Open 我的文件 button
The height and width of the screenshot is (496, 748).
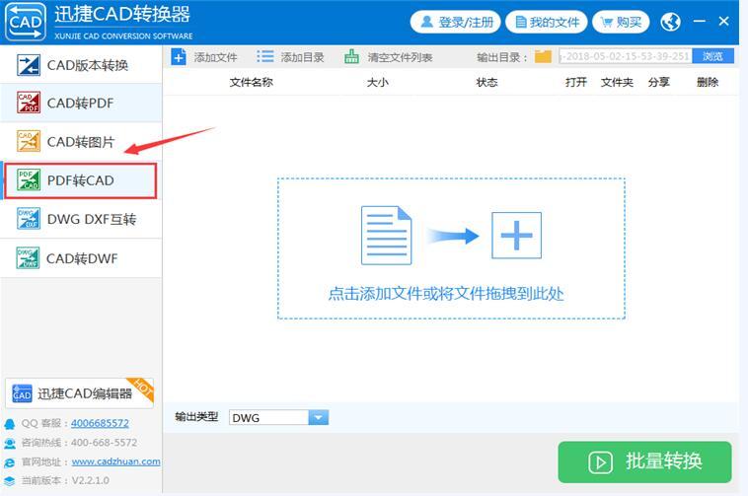(547, 22)
